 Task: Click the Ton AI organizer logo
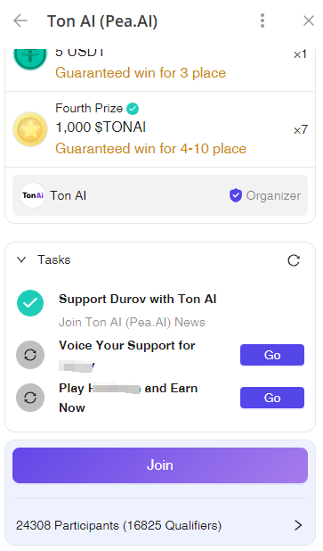coord(33,195)
